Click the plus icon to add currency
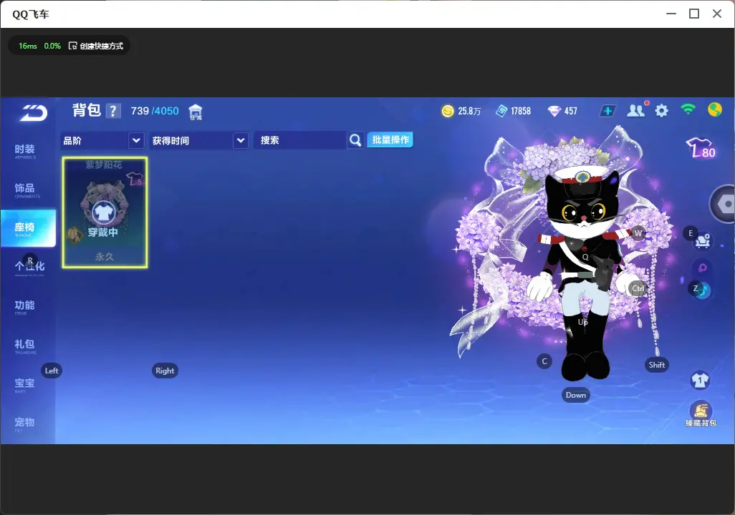Viewport: 735px width, 515px height. (607, 111)
